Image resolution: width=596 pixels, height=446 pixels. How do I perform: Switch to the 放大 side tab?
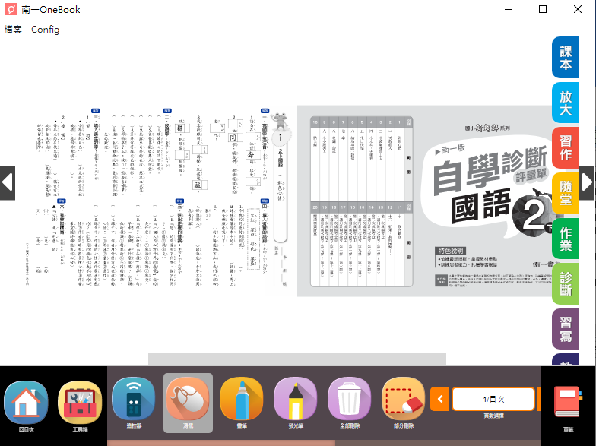565,103
